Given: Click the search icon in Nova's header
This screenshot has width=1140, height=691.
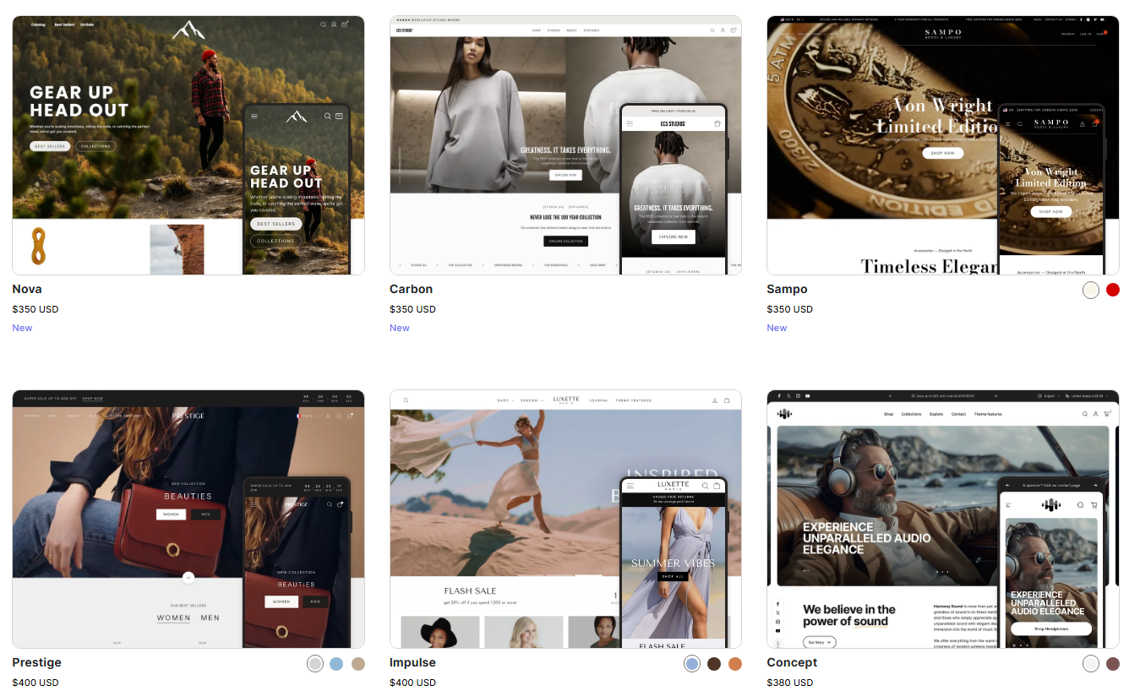Looking at the screenshot, I should [324, 24].
